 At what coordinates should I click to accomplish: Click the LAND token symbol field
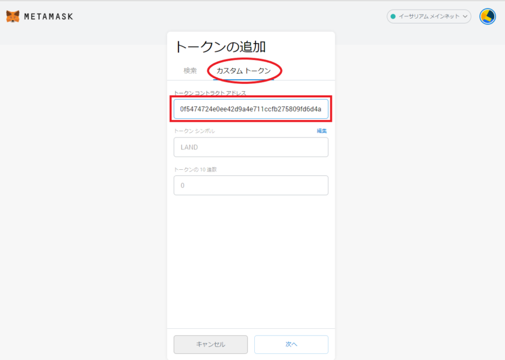click(251, 147)
